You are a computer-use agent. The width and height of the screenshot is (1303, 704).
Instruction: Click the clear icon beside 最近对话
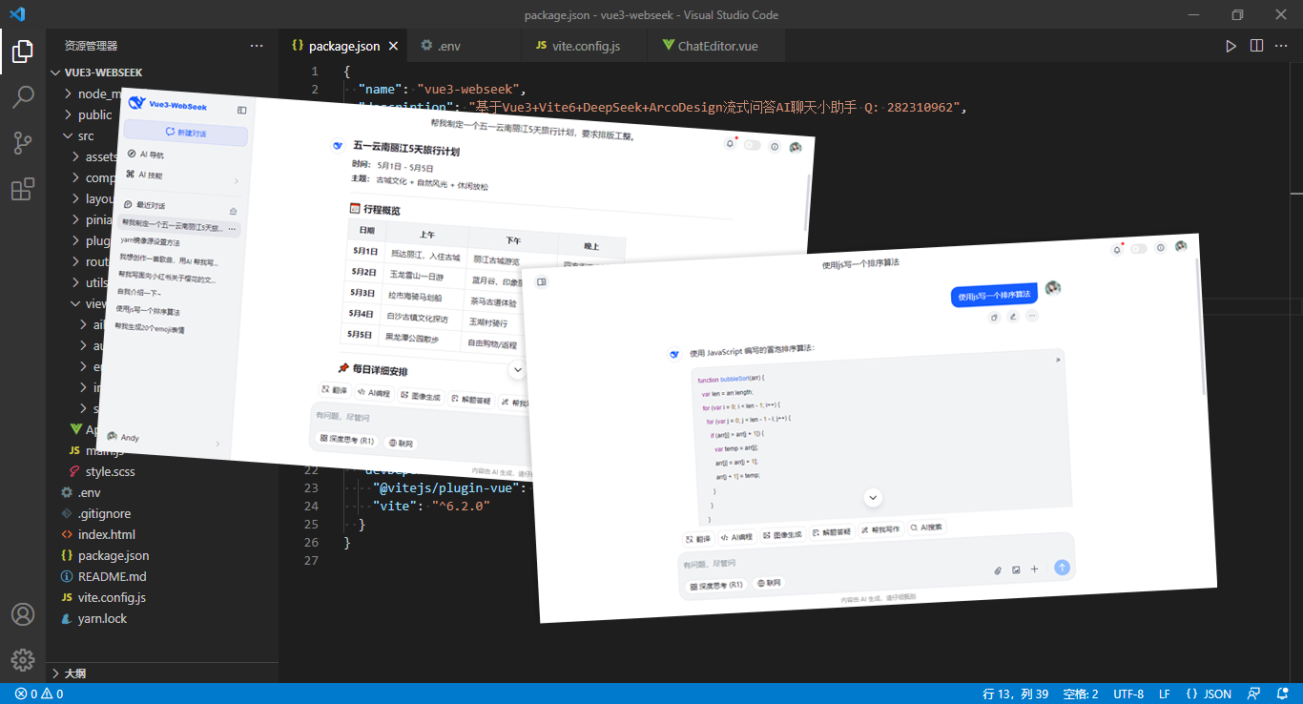click(234, 211)
